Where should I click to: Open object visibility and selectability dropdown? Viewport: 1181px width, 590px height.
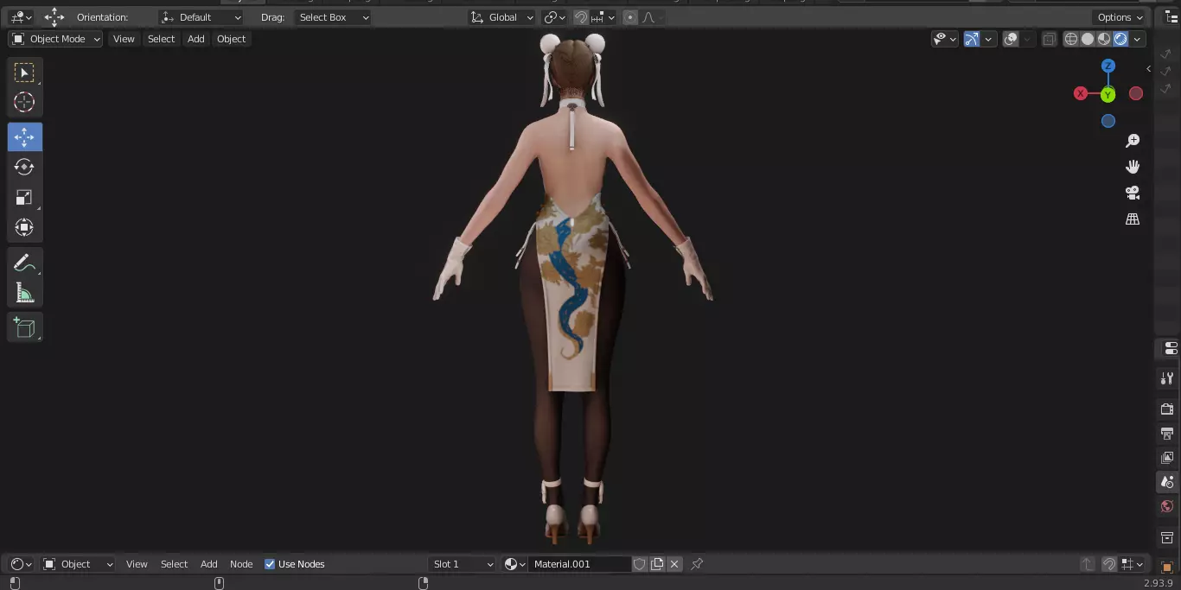click(945, 39)
